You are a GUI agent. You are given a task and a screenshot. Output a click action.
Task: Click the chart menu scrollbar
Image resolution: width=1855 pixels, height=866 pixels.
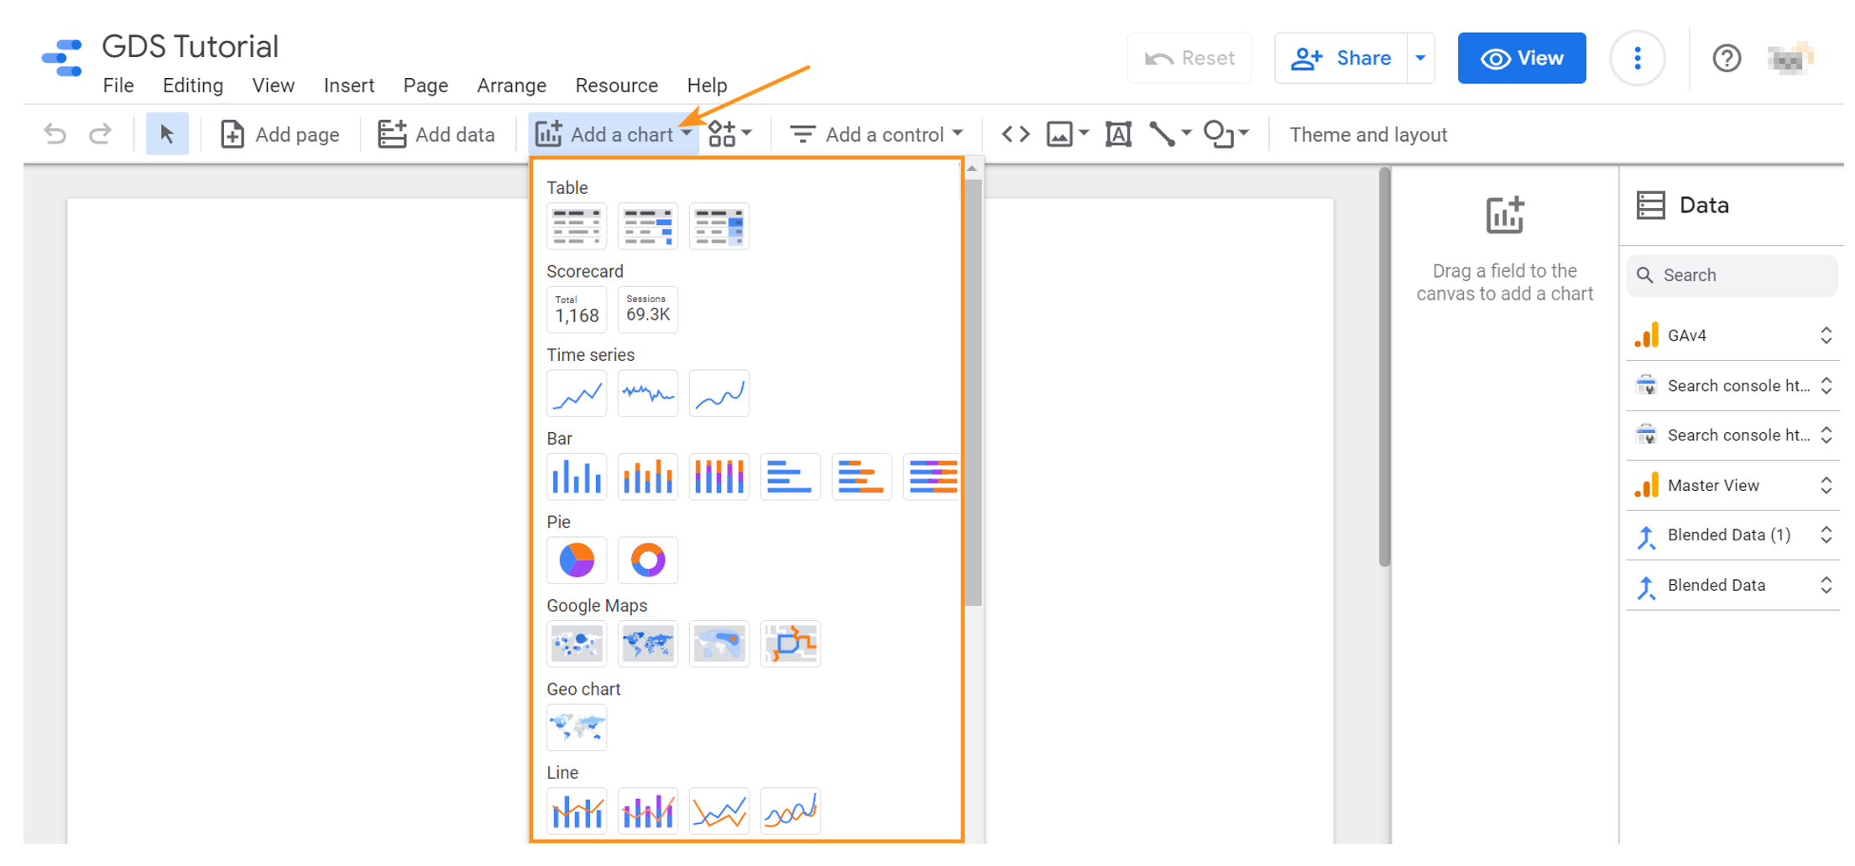(x=973, y=393)
